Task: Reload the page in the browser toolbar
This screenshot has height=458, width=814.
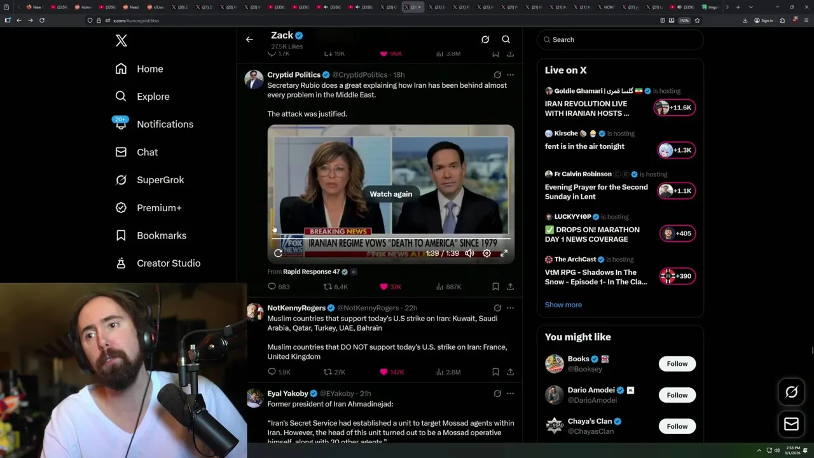Action: tap(42, 20)
